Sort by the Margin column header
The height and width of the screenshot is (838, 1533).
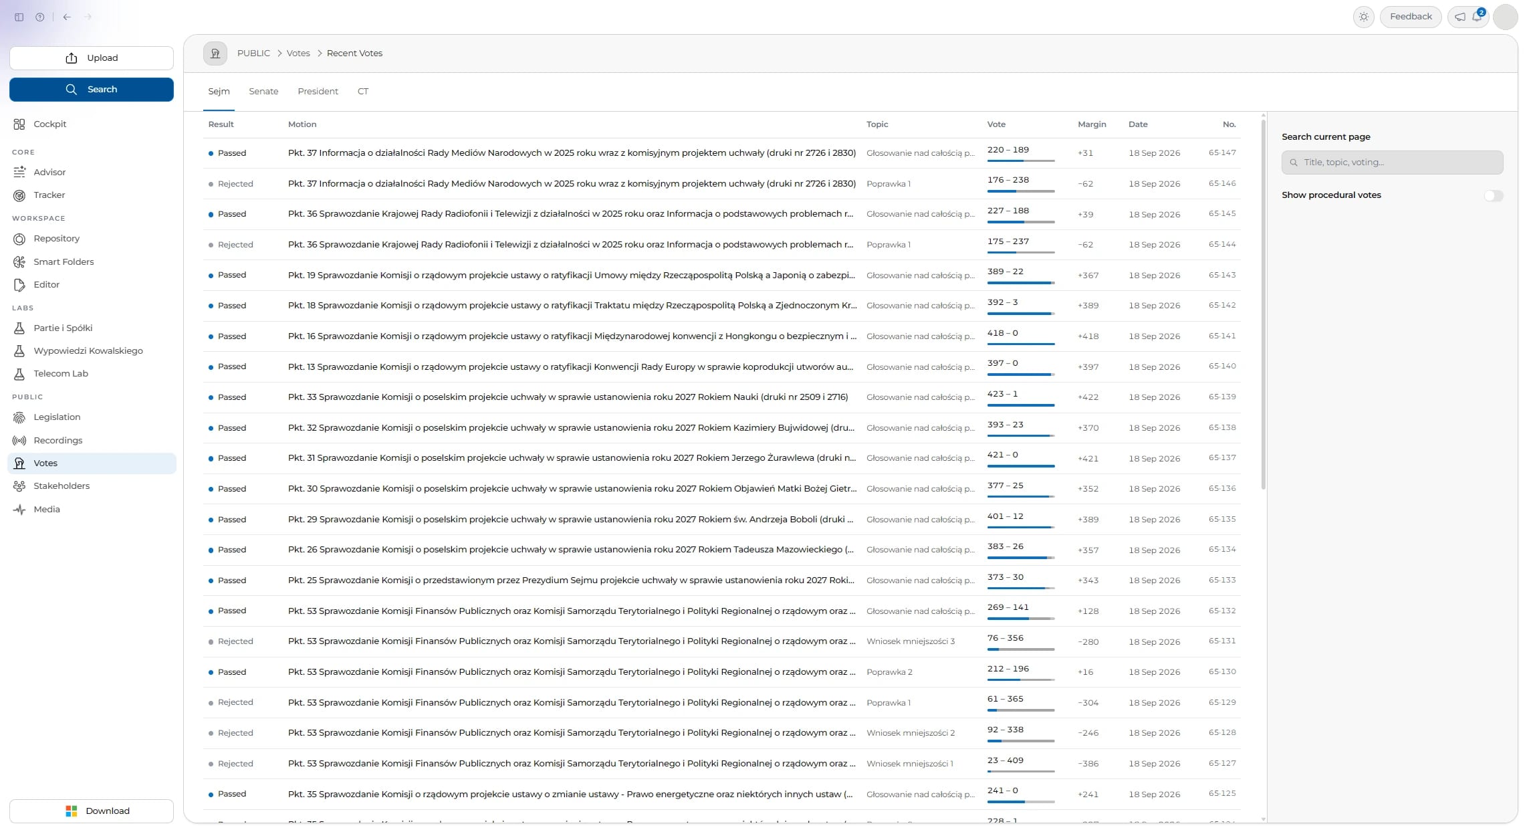(1092, 124)
